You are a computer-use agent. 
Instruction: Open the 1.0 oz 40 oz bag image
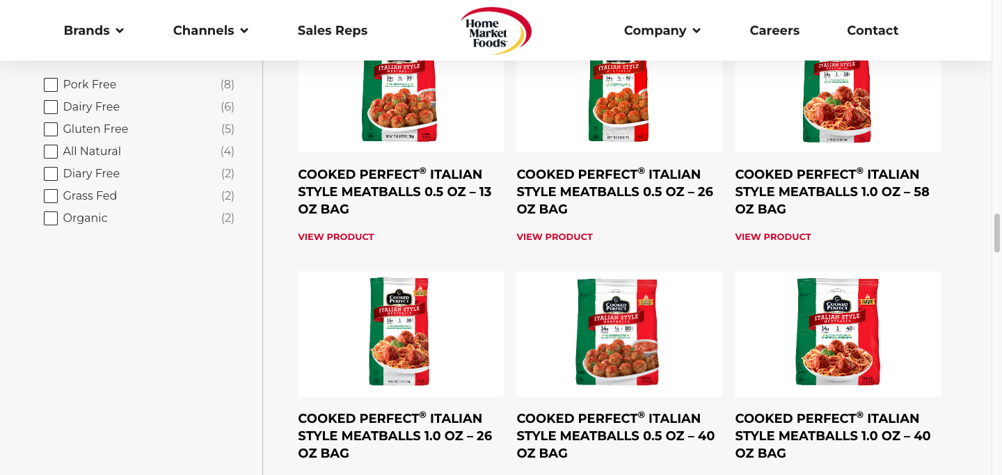[x=837, y=332]
